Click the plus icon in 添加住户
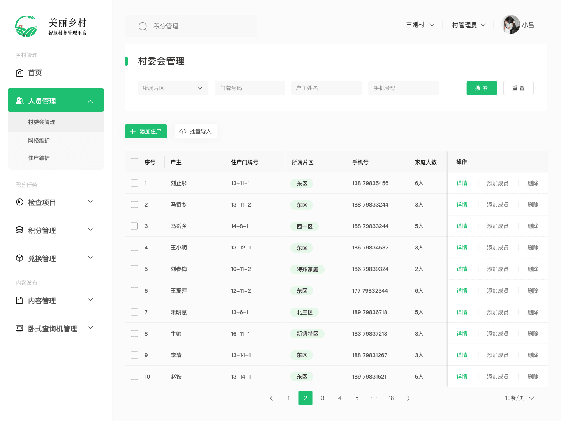This screenshot has width=561, height=421. point(132,131)
